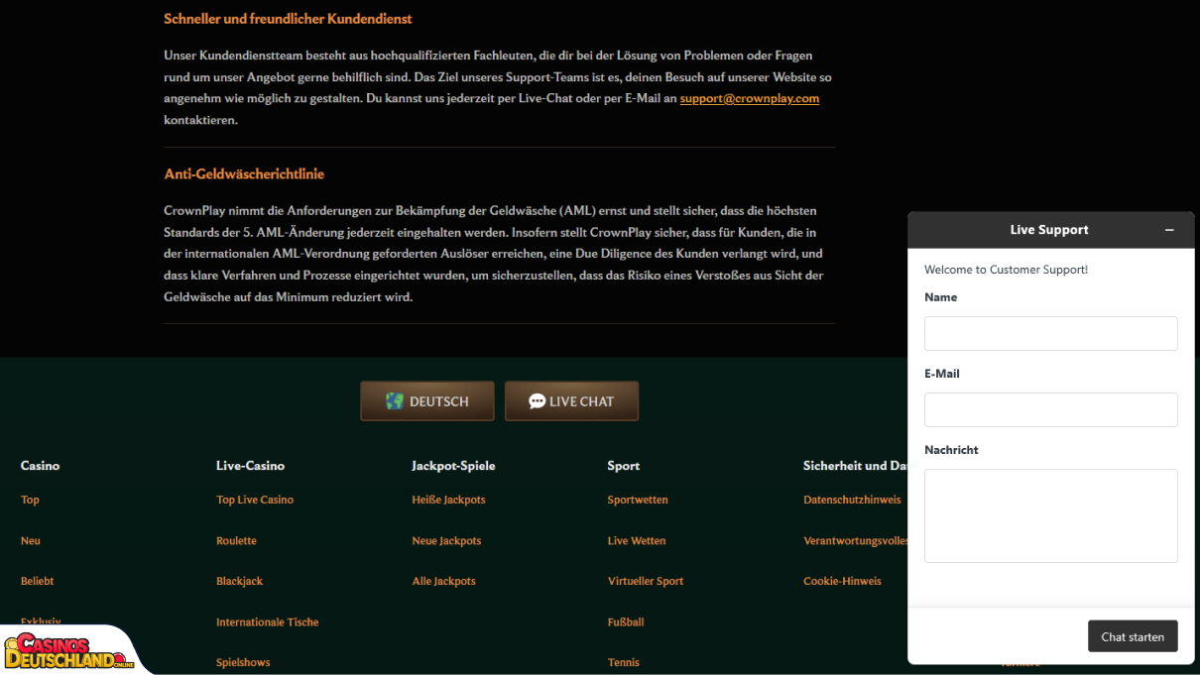Click the Sport footer heading
Screen dimensions: 1200x675
[624, 465]
